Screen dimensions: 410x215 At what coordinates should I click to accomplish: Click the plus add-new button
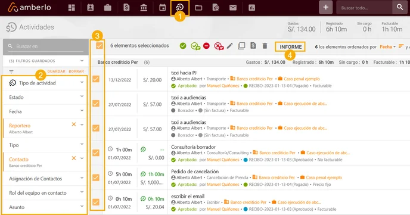pyautogui.click(x=325, y=7)
